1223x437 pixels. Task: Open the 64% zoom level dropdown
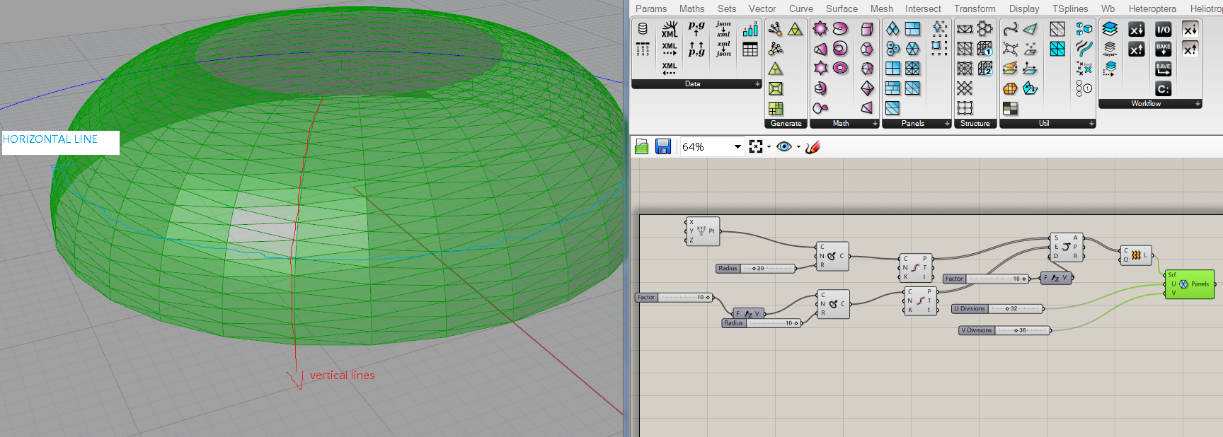737,146
